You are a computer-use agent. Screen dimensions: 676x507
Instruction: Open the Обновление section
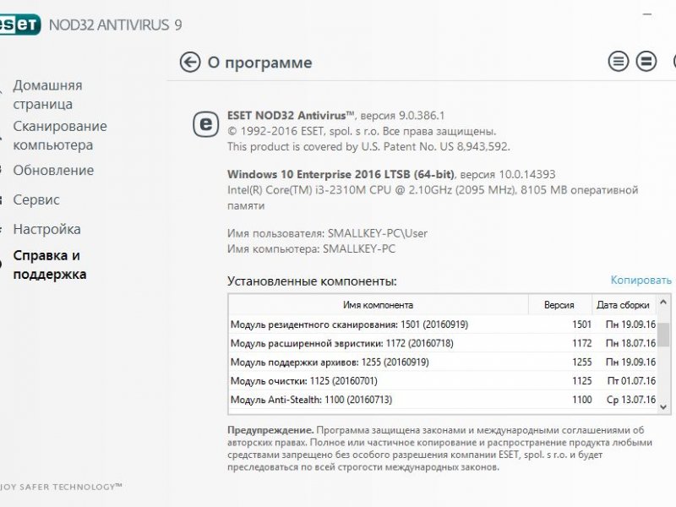point(53,170)
